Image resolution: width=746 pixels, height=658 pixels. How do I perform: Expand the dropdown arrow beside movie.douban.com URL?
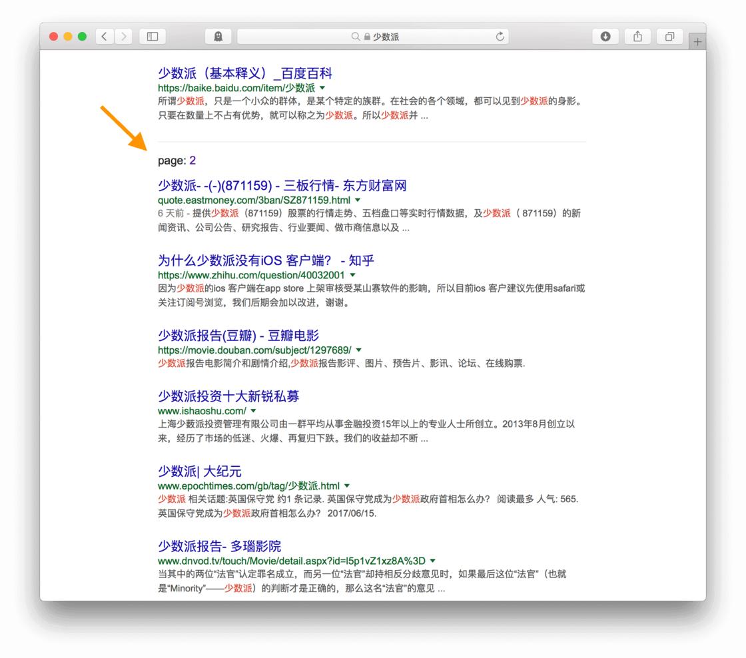(x=359, y=350)
